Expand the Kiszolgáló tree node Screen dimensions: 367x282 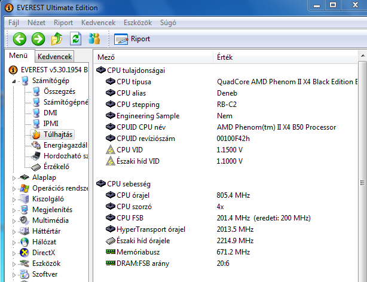coord(14,200)
